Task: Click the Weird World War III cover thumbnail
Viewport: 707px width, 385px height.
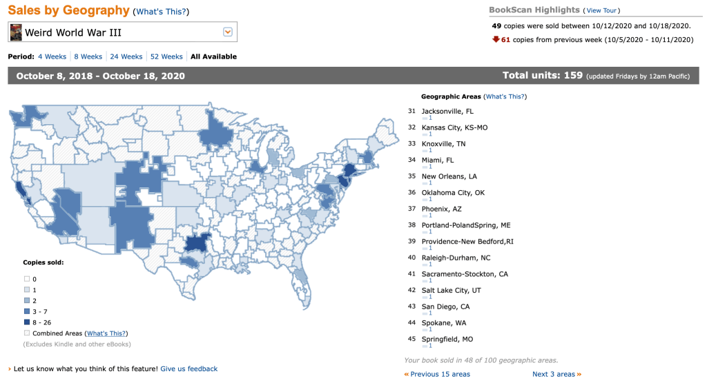Action: click(16, 32)
